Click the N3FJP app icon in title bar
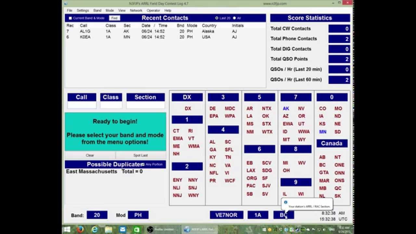This screenshot has width=416, height=234. tap(66, 4)
